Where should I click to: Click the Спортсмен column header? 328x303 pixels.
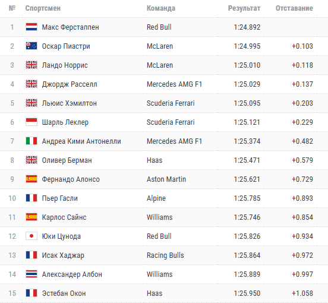point(43,8)
